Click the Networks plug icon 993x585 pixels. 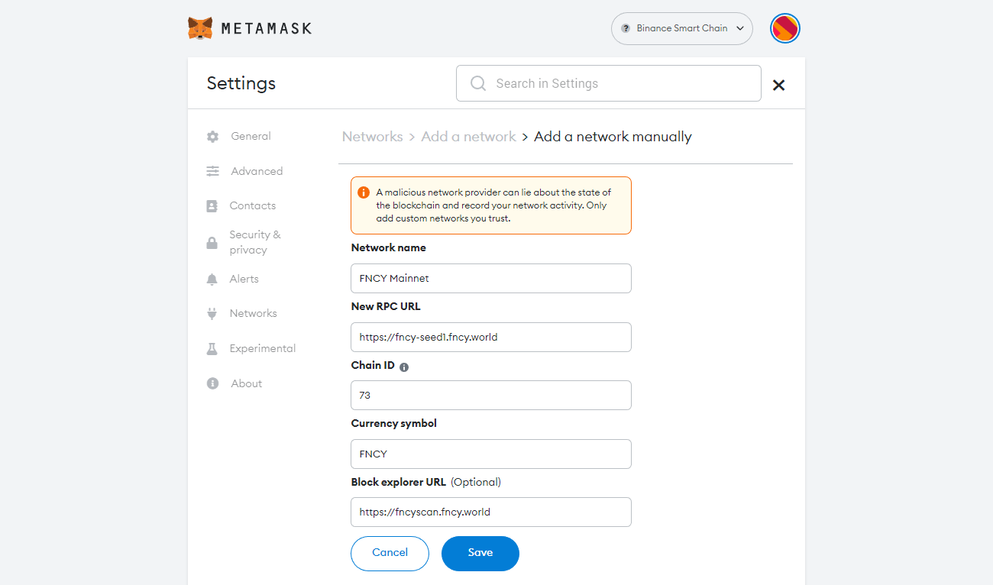click(212, 314)
